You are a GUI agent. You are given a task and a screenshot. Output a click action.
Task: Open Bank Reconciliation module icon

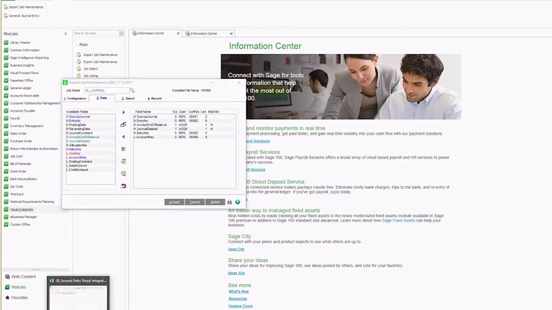coord(6,179)
